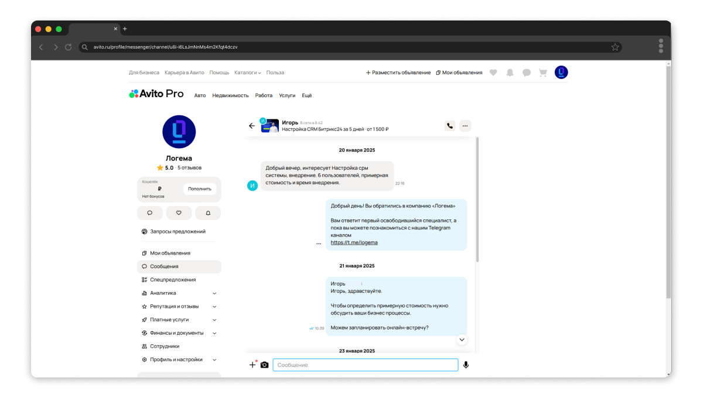Attach file with plus icon

point(252,365)
